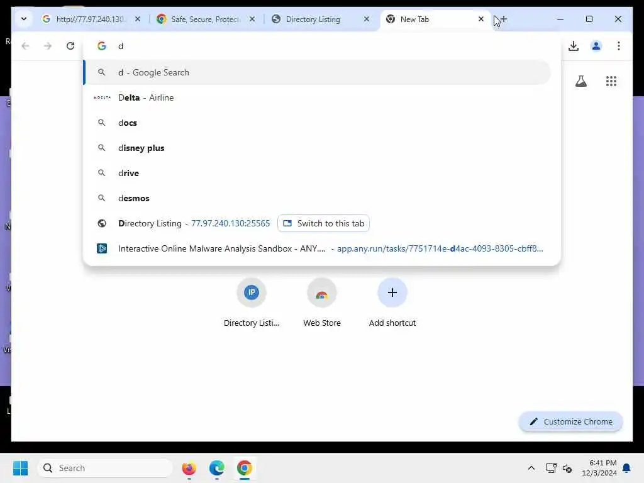Expand the system tray hidden icons chevron

[x=531, y=468]
